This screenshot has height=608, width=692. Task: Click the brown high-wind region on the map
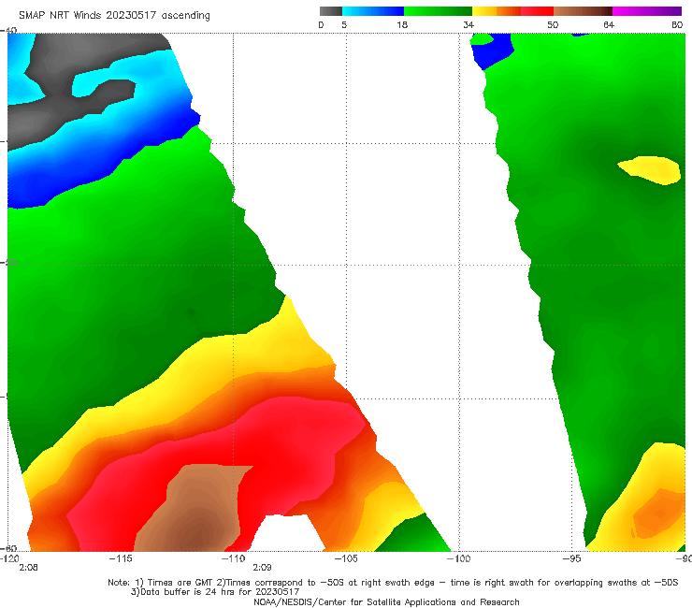pos(195,508)
